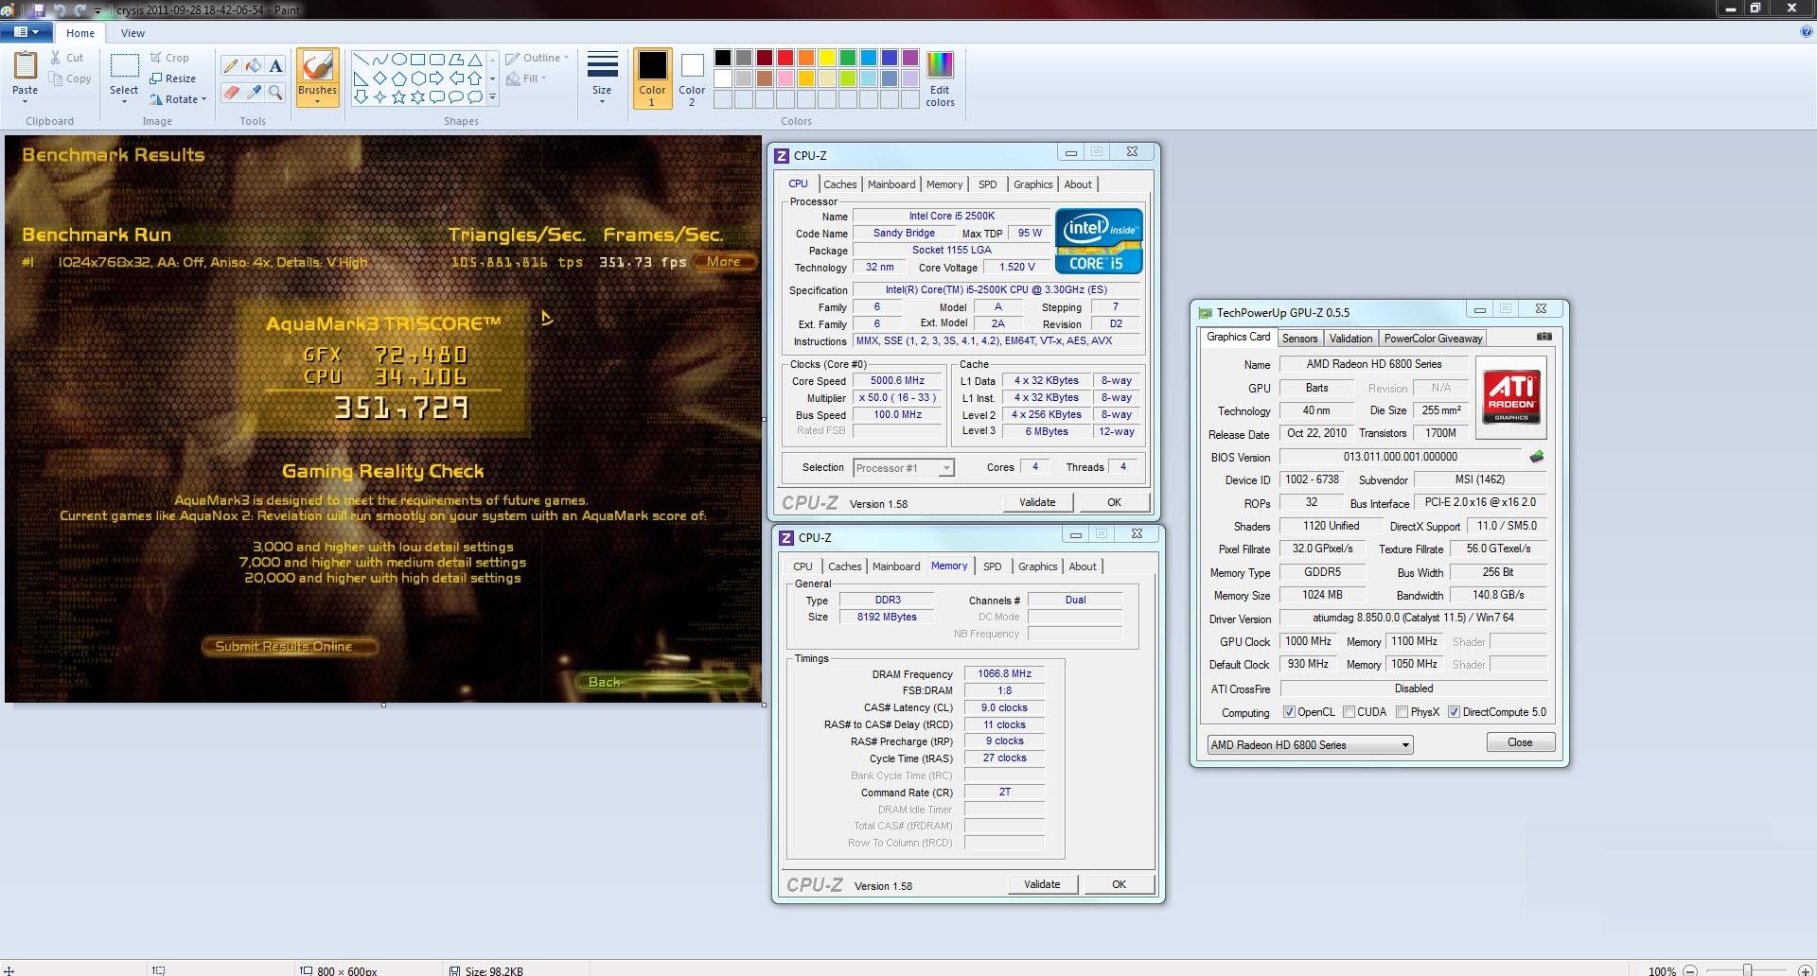Click the Color 2 white swatch

693,65
